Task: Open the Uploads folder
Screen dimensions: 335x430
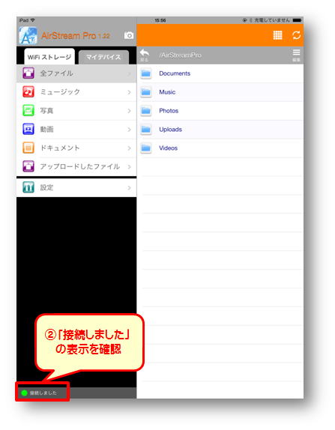Action: coord(220,130)
